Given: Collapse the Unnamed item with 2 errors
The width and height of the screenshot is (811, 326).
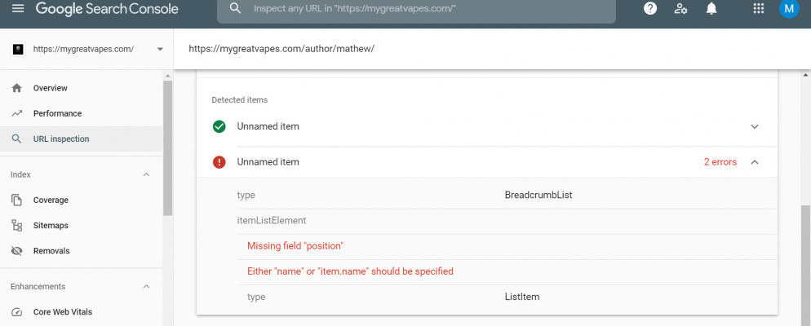Looking at the screenshot, I should [755, 161].
